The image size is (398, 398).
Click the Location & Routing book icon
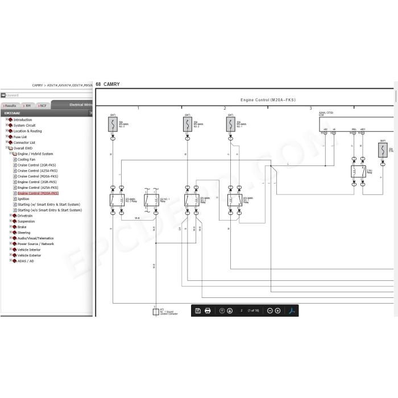pyautogui.click(x=10, y=131)
